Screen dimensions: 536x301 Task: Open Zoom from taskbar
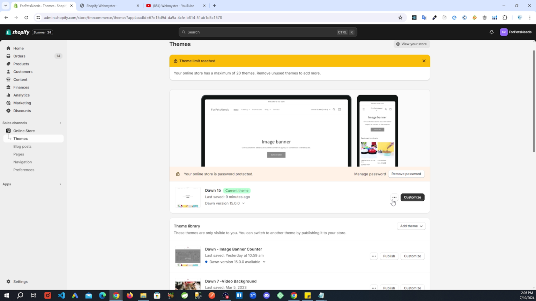click(253, 295)
